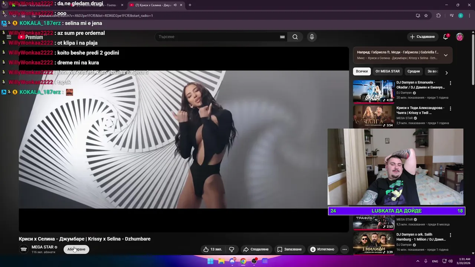Click title DJ Damyan x ork. Salih Hamburg
The height and width of the screenshot is (267, 475).
pos(420,237)
